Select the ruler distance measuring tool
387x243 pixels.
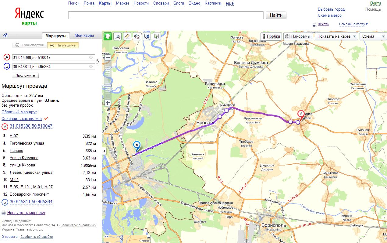click(127, 36)
